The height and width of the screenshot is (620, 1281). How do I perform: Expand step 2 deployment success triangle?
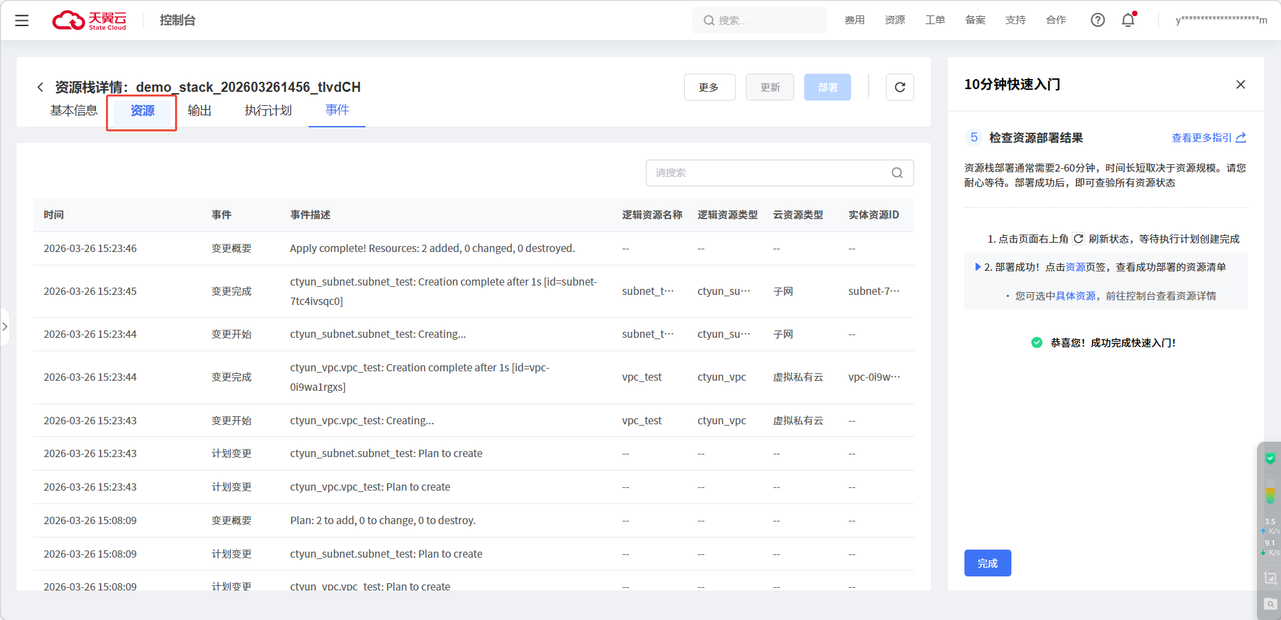pyautogui.click(x=977, y=267)
